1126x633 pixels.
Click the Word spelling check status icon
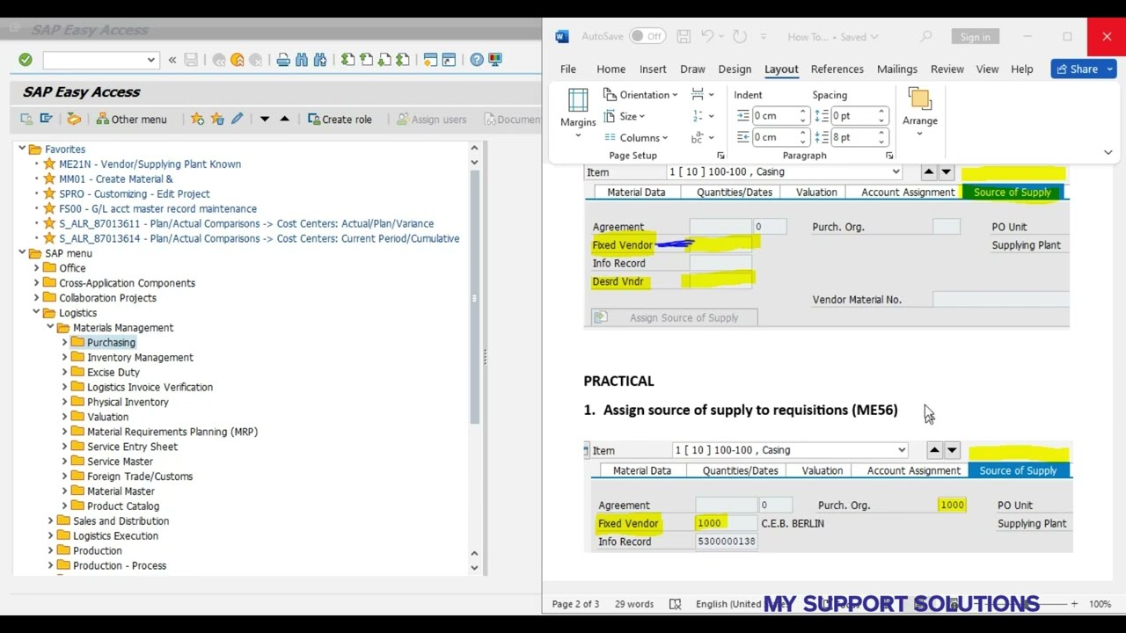coord(675,604)
